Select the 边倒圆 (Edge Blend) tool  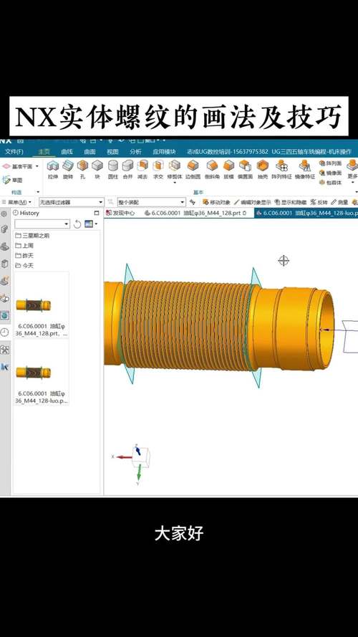pos(193,170)
